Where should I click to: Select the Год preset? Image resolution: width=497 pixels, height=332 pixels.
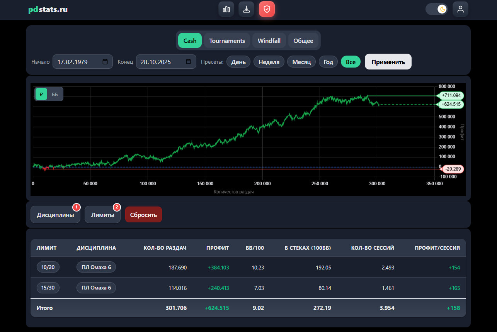click(328, 62)
